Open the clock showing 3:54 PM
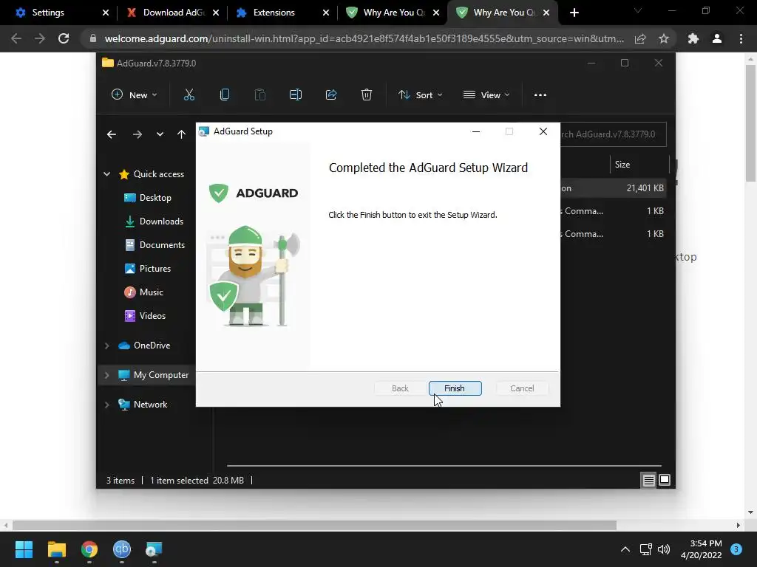The image size is (757, 567). click(x=701, y=549)
